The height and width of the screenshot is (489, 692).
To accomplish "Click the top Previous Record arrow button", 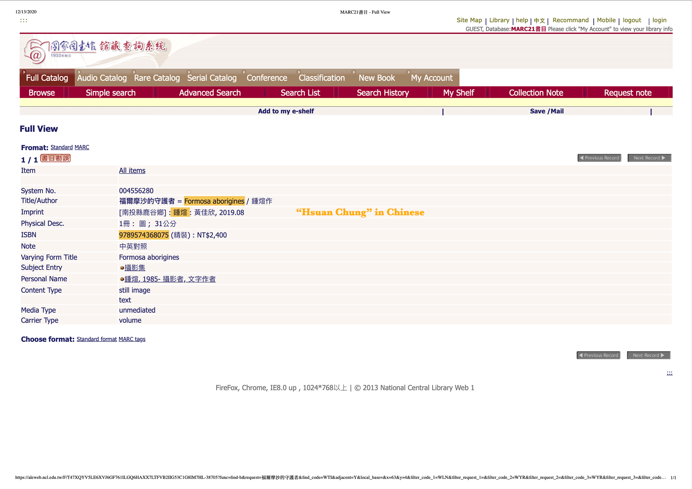I will pyautogui.click(x=599, y=158).
